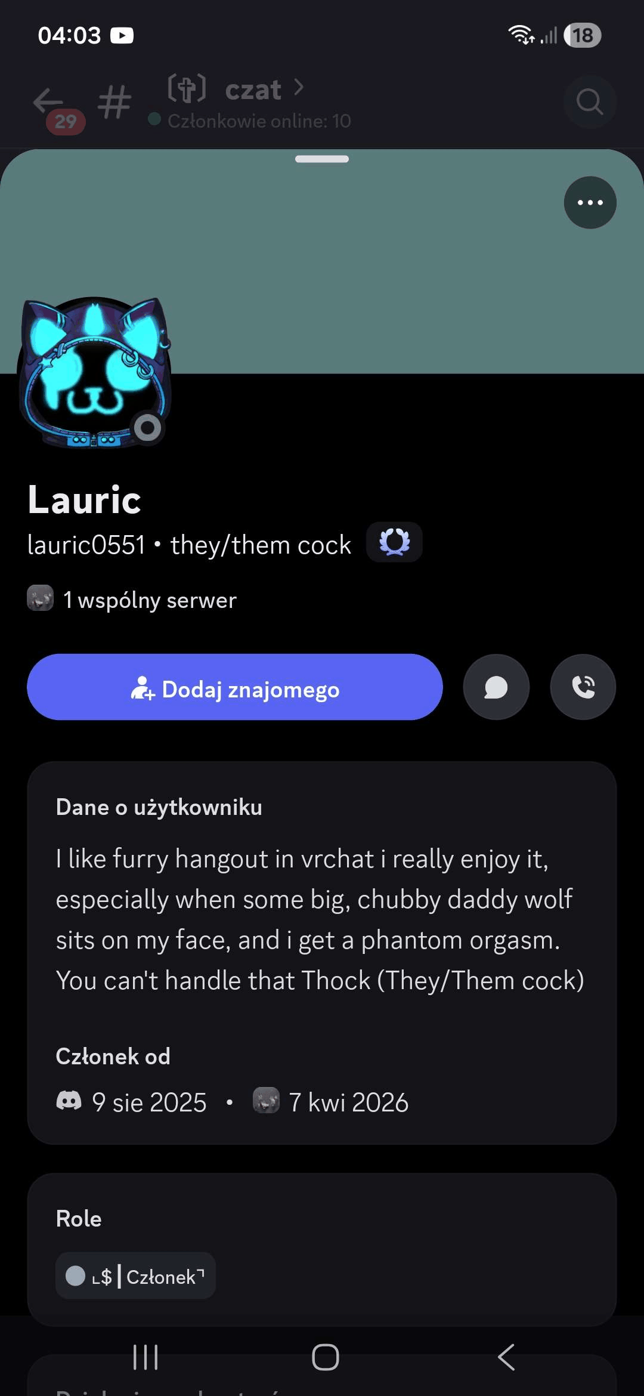644x1396 pixels.
Task: Open the three-dot profile options menu
Action: [590, 202]
